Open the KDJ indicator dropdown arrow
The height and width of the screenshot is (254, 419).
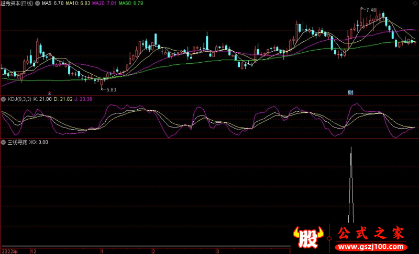click(x=3, y=99)
